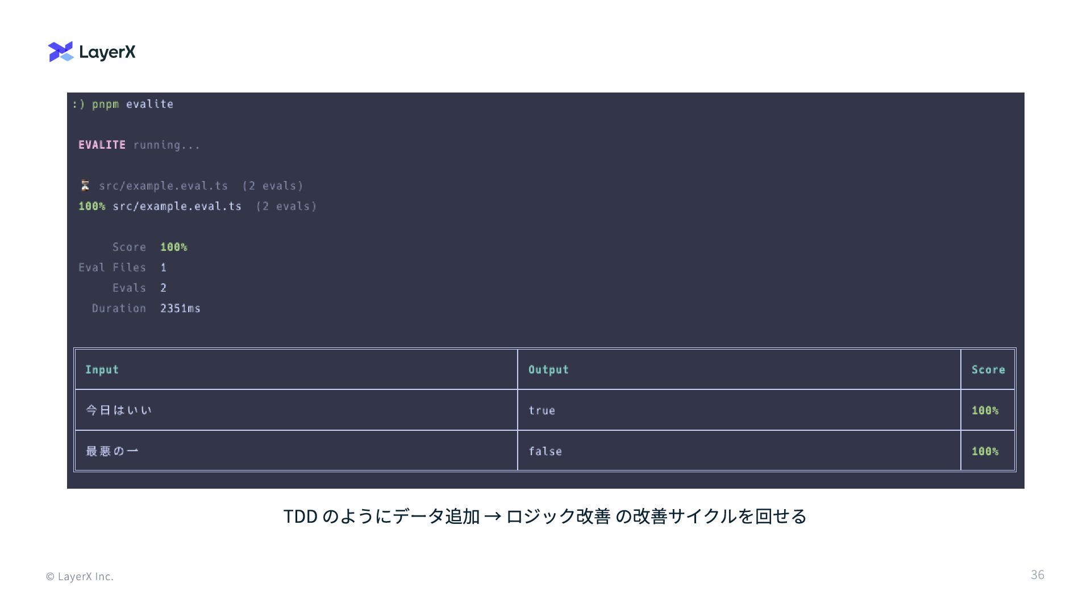Click the slide page number 36
Screen dimensions: 1091x613
(1037, 574)
